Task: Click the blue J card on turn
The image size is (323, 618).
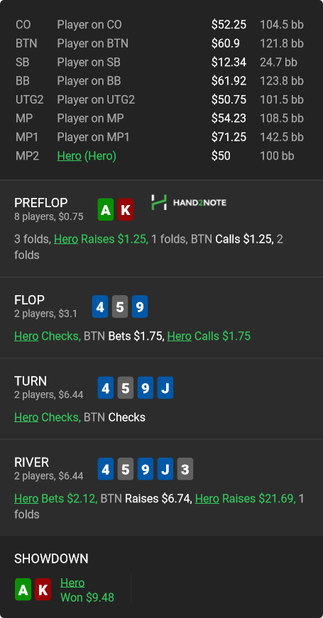Action: 165,388
